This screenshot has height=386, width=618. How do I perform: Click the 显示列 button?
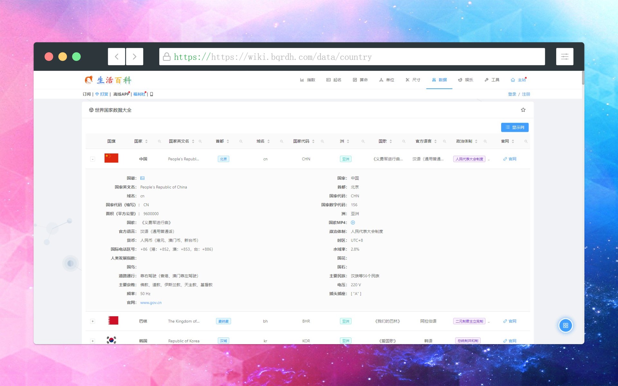coord(515,127)
